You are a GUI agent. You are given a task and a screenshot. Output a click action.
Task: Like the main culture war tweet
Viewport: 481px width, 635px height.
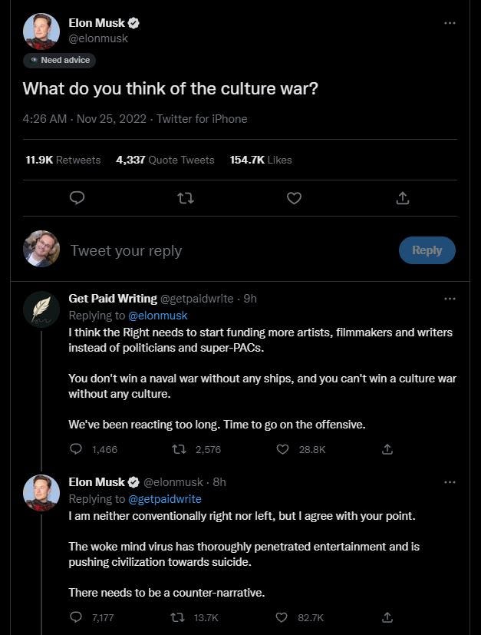coord(294,198)
